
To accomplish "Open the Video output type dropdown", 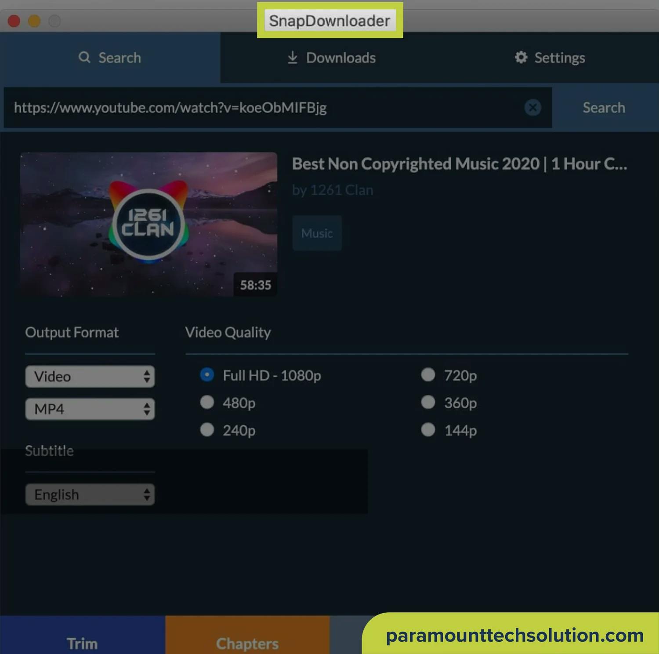I will pyautogui.click(x=90, y=376).
